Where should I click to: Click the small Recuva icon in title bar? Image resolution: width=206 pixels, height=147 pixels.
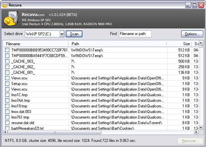[x=4, y=5]
